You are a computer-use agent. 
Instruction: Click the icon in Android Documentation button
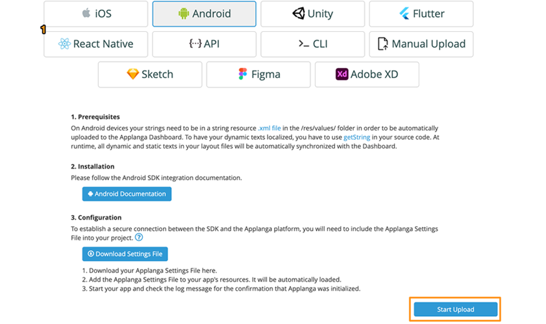(90, 194)
